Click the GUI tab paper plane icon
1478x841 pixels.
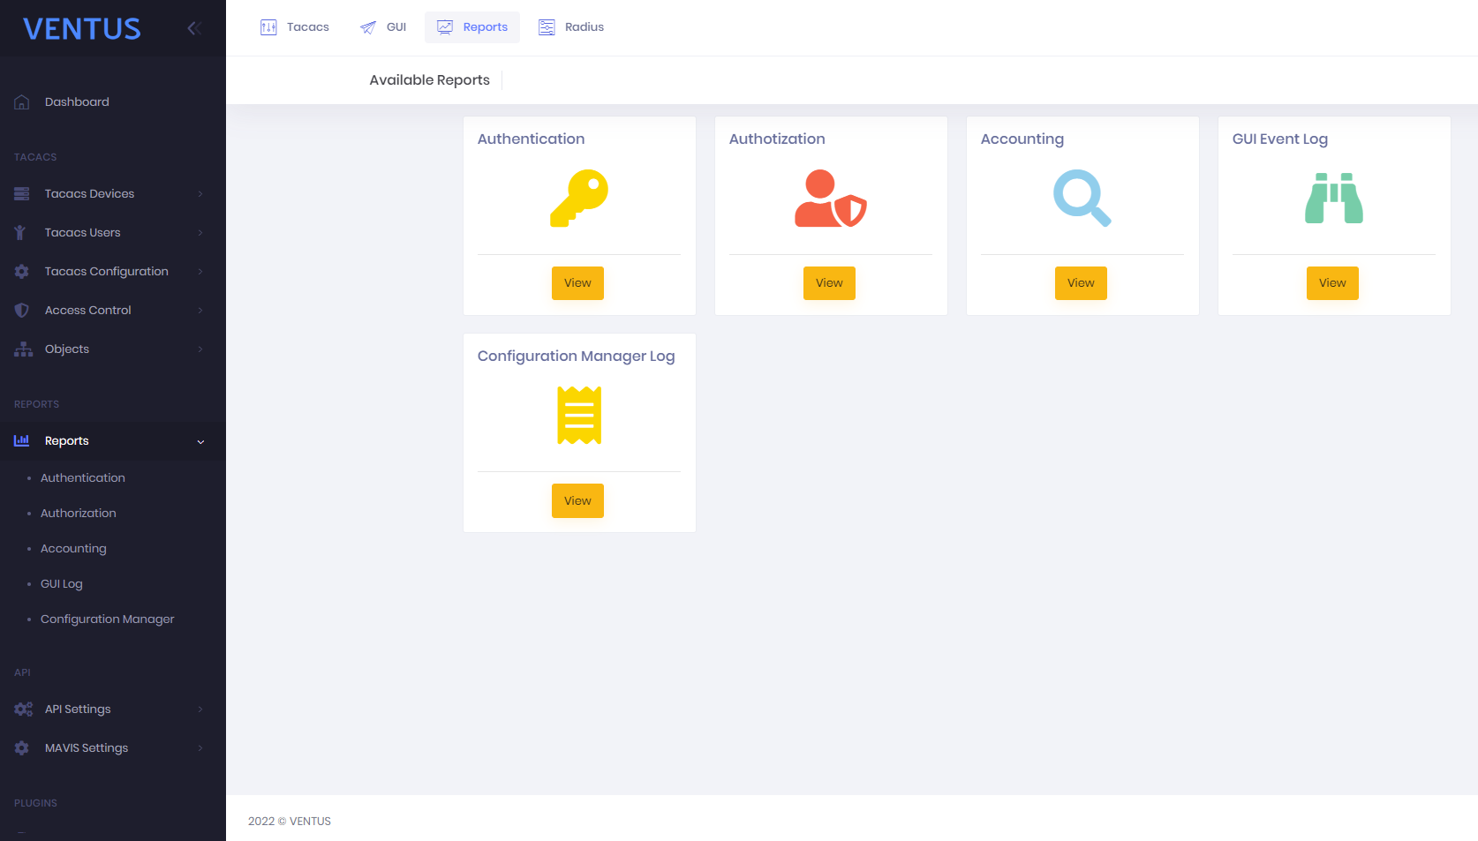[x=368, y=27]
